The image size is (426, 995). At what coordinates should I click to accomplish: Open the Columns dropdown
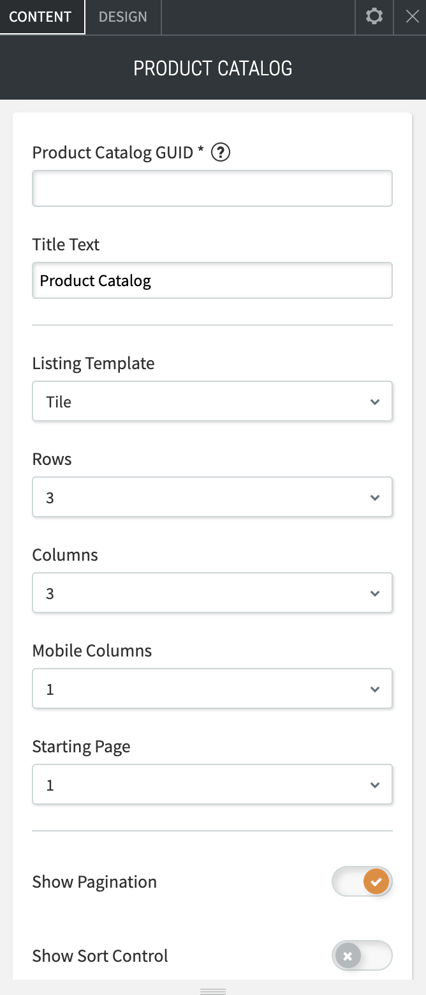point(212,593)
